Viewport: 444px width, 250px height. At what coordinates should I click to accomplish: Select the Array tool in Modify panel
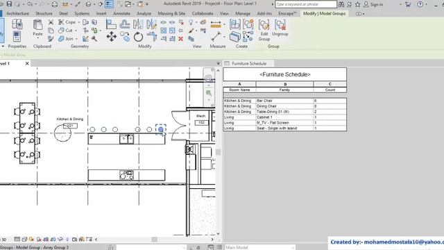(164, 31)
